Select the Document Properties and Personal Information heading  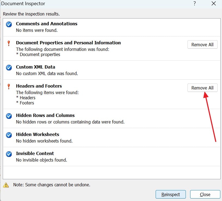[x=68, y=43]
